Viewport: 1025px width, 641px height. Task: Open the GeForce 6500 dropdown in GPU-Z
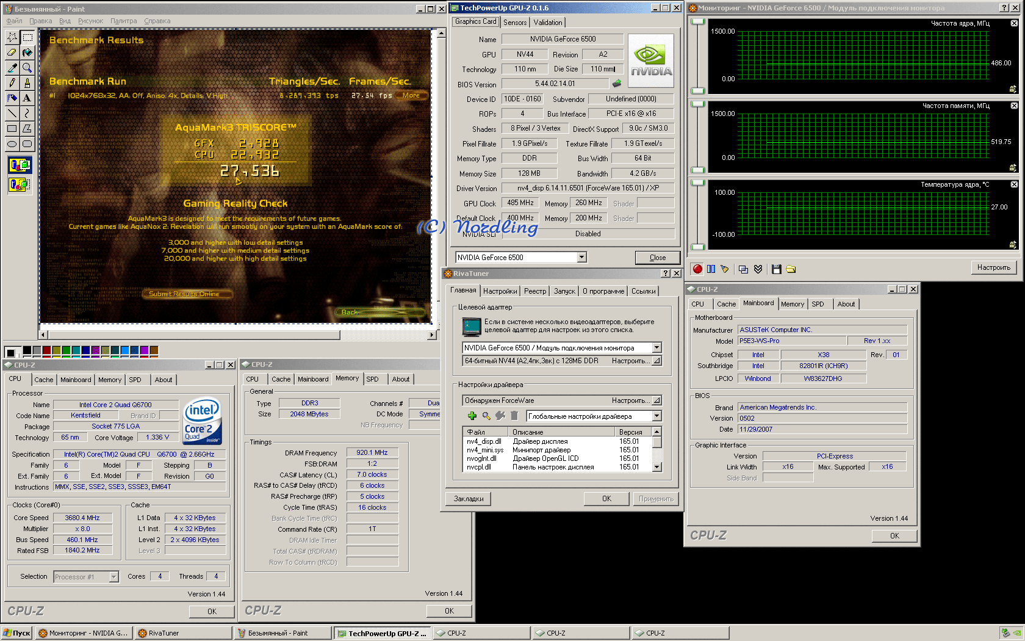pyautogui.click(x=581, y=258)
